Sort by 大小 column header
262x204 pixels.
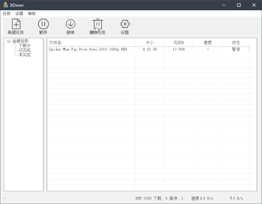(x=150, y=43)
